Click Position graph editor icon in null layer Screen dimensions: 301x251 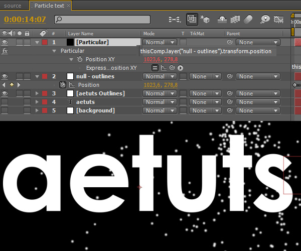coord(72,85)
